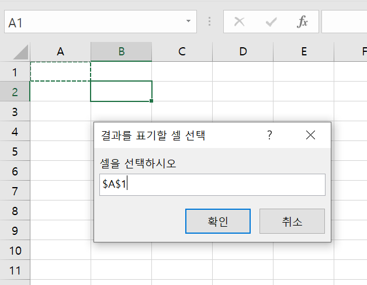Image resolution: width=367 pixels, height=285 pixels.
Task: Select row 1 header
Action: (x=15, y=72)
